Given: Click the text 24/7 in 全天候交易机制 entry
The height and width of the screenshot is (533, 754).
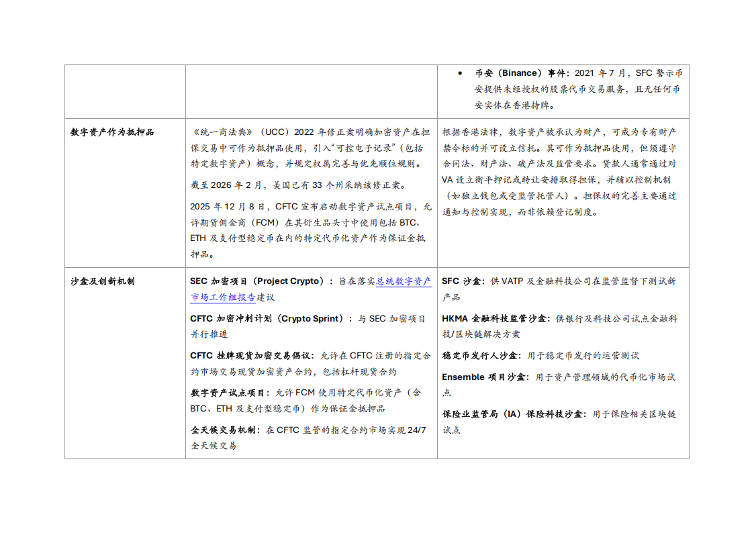Looking at the screenshot, I should [x=416, y=430].
